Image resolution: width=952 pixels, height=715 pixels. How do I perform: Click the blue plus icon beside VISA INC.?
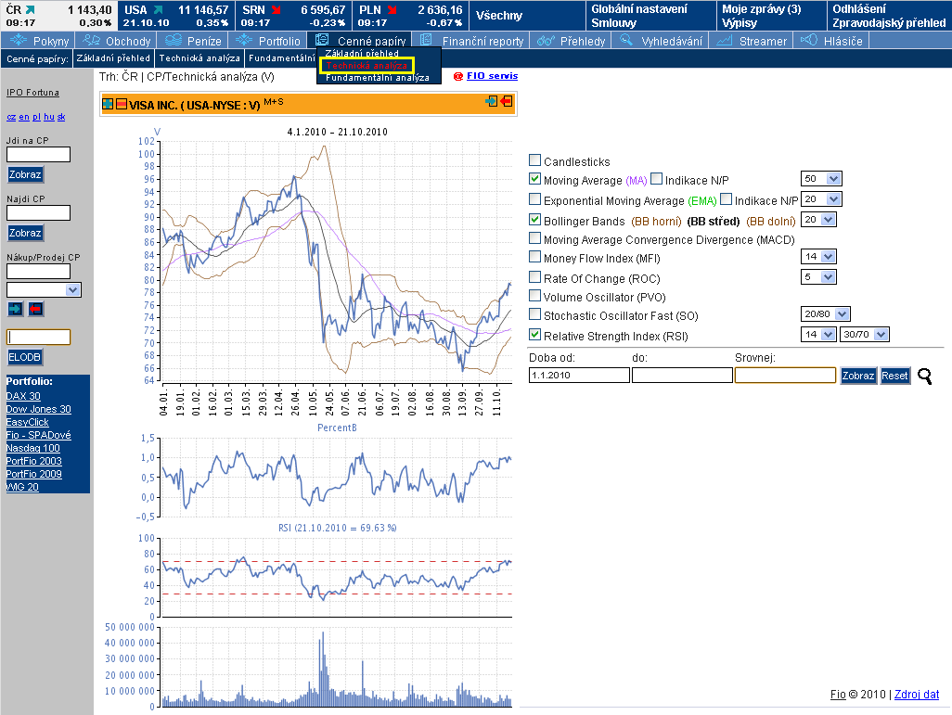(x=108, y=104)
